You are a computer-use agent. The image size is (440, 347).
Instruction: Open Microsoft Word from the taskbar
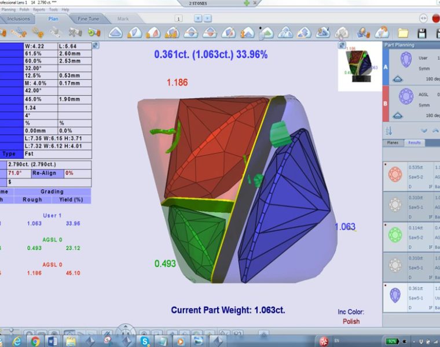click(52, 340)
